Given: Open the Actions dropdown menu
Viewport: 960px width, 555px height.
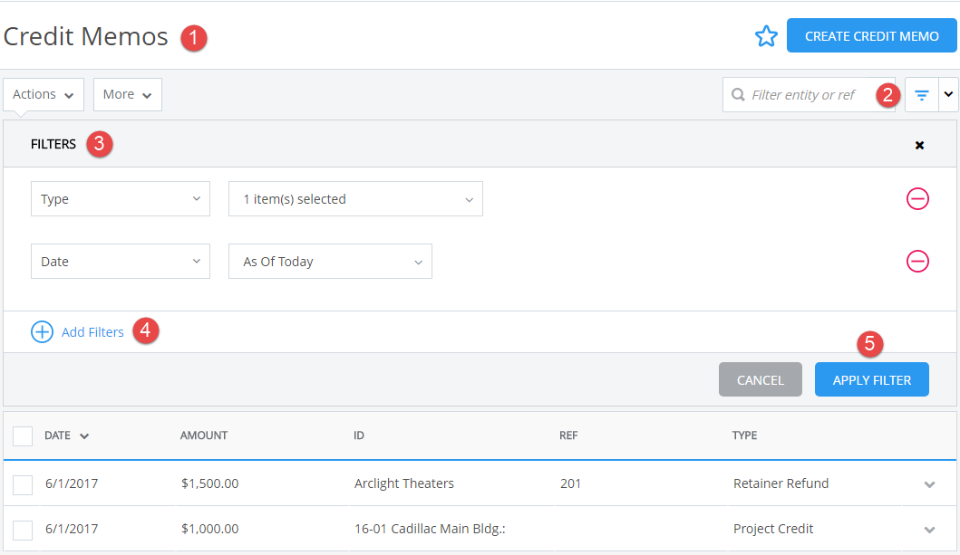Looking at the screenshot, I should pyautogui.click(x=44, y=95).
